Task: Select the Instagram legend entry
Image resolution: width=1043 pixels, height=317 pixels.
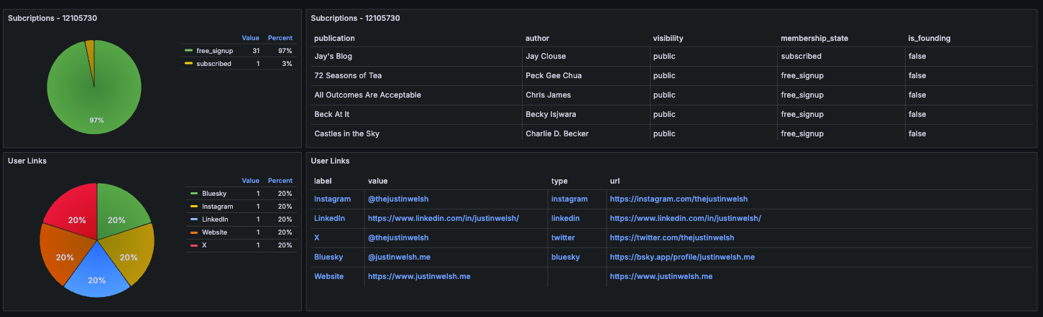Action: click(218, 207)
